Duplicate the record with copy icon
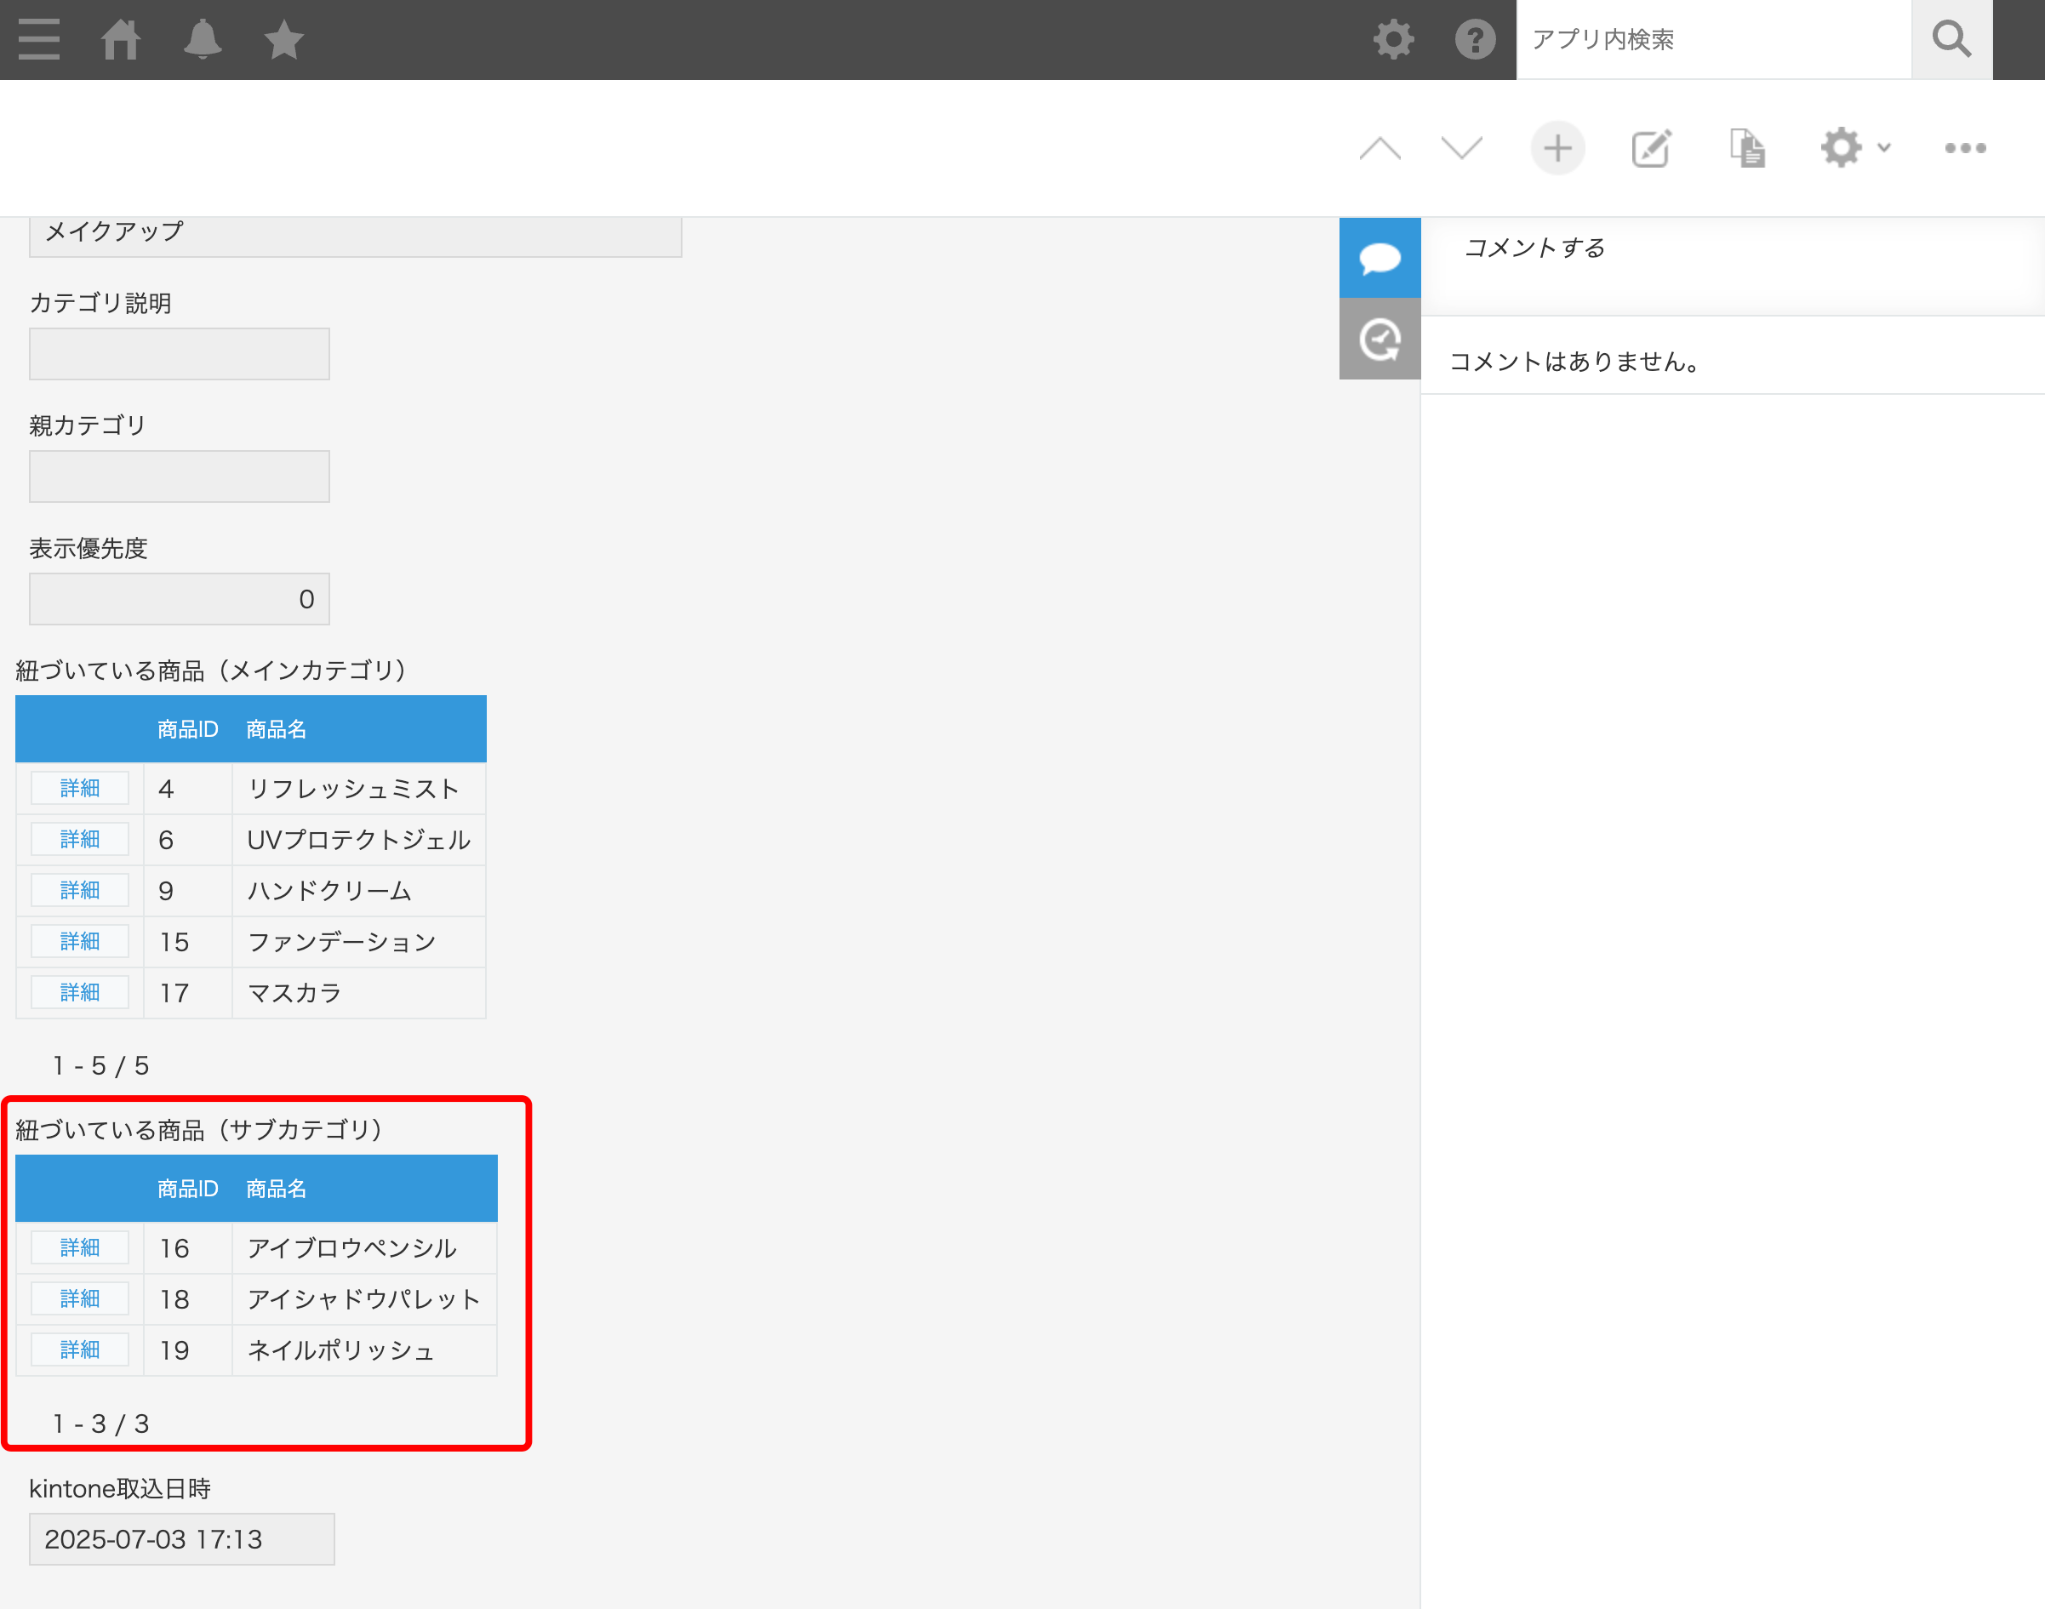This screenshot has width=2045, height=1609. click(1747, 148)
